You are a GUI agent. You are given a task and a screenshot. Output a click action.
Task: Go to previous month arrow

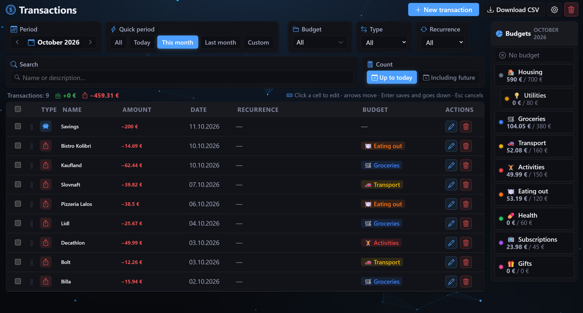click(x=17, y=42)
